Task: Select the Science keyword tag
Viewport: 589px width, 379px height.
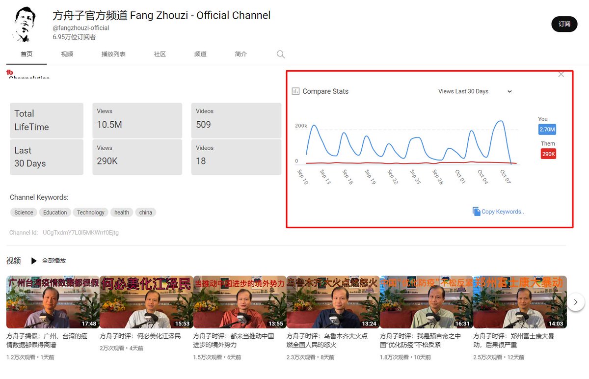Action: point(24,213)
